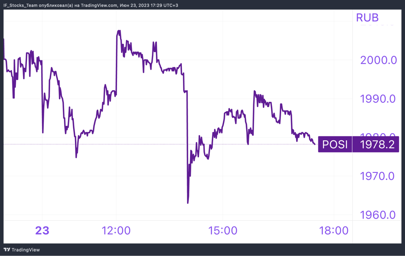Click the 2000.0 price axis label
Screen dimensions: 405x256
point(378,60)
